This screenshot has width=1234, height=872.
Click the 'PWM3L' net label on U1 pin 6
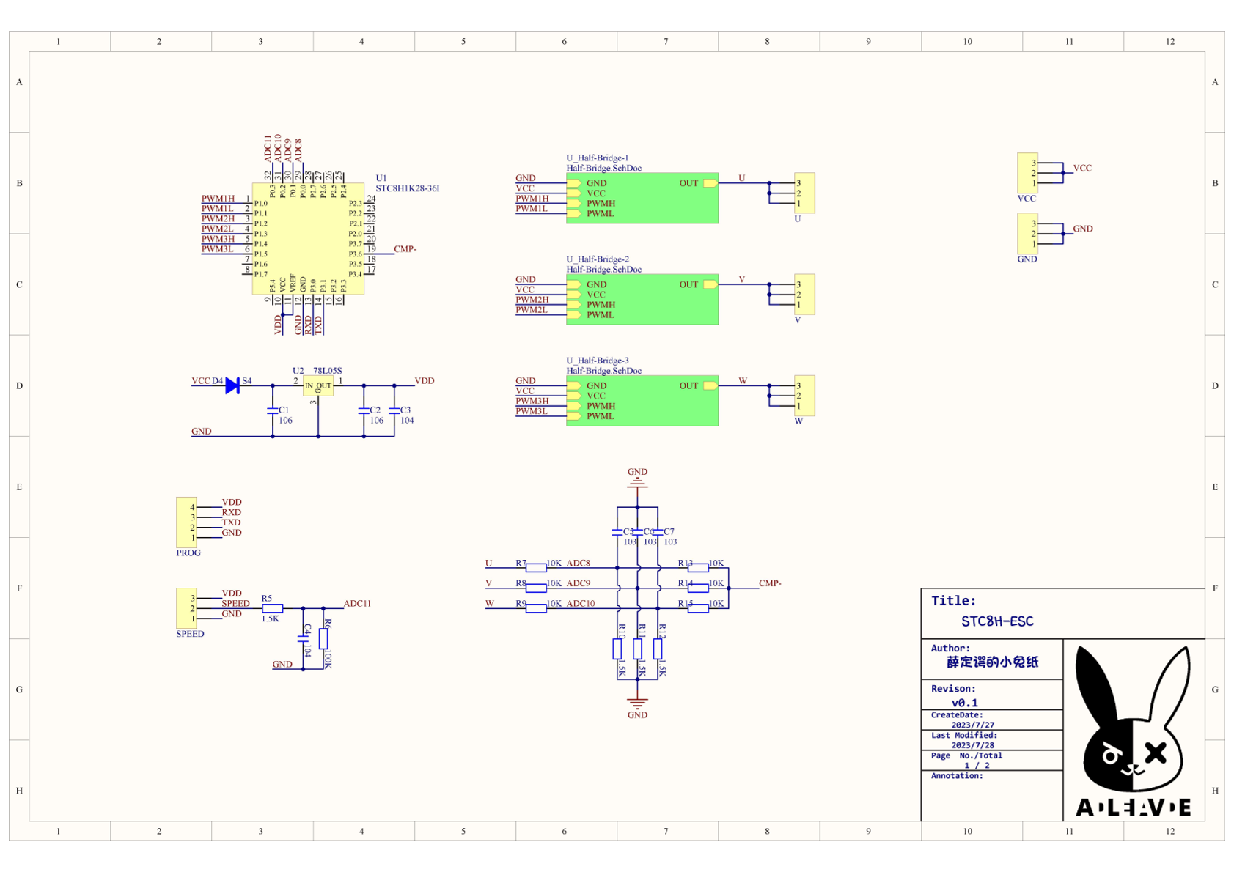tap(218, 249)
